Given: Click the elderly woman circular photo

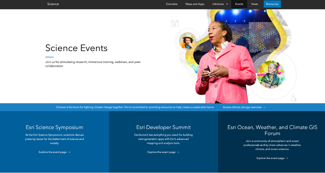Looking at the screenshot, I should point(271,74).
